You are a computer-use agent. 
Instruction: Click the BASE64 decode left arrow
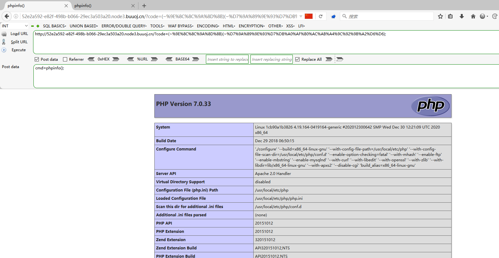click(x=169, y=59)
